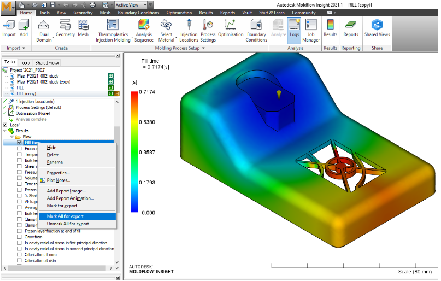This screenshot has height=281, width=441.
Task: Collapse the Flow folder node
Action: pos(12,137)
